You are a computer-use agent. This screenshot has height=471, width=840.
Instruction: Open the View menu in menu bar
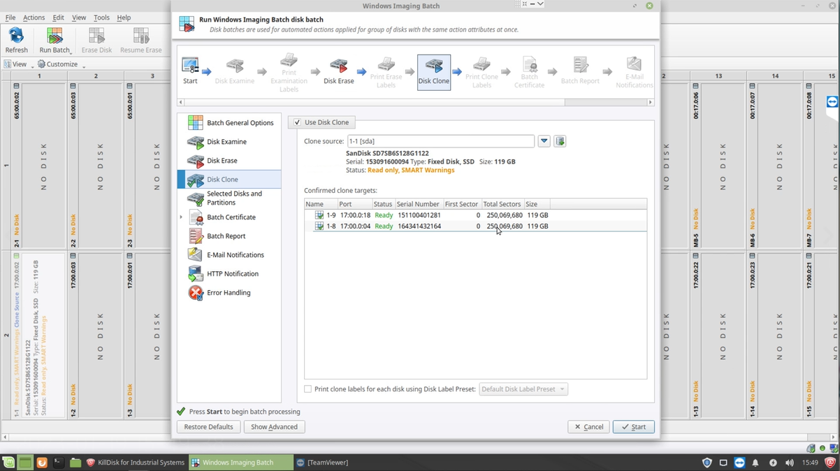pos(79,17)
